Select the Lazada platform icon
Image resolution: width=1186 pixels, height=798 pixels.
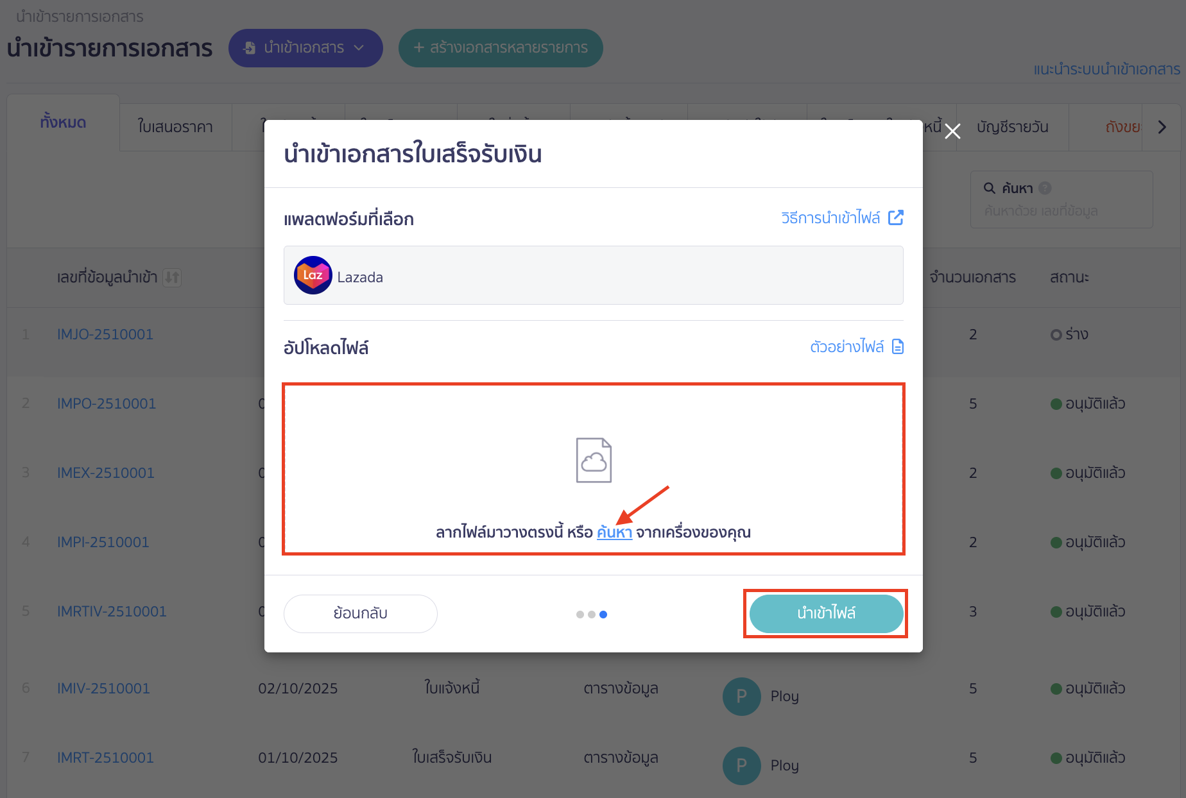(x=313, y=275)
